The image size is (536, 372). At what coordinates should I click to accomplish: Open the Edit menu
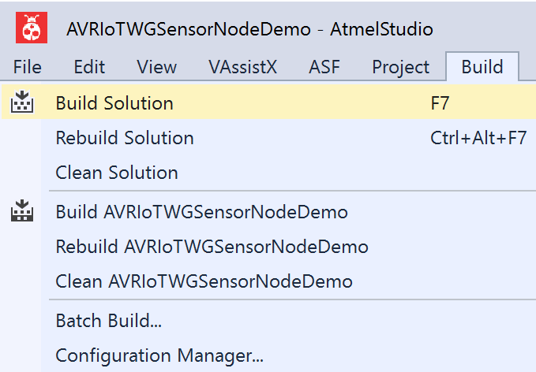[89, 66]
